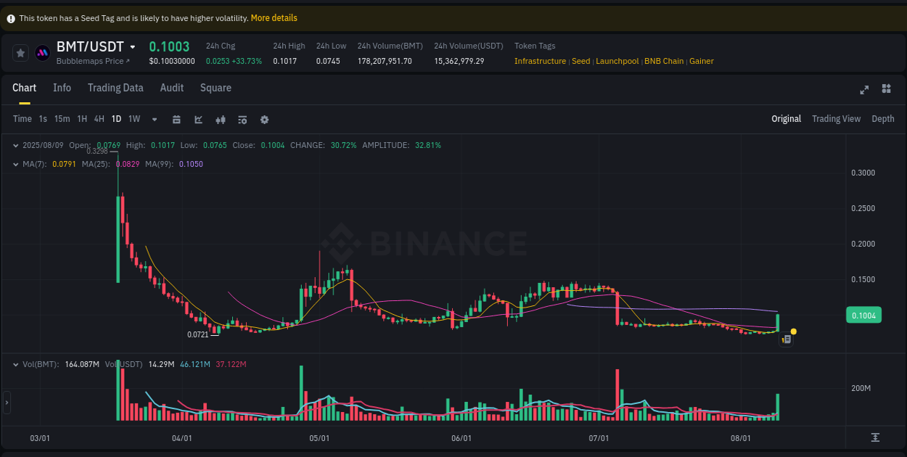Click the indicator list icon beside the gear
Viewport: 907px width, 457px height.
click(242, 119)
